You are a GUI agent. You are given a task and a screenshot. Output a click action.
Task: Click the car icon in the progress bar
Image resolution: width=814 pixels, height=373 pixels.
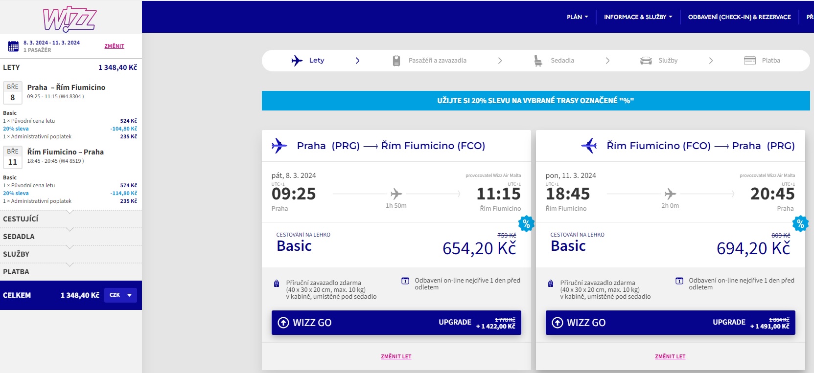click(x=646, y=61)
